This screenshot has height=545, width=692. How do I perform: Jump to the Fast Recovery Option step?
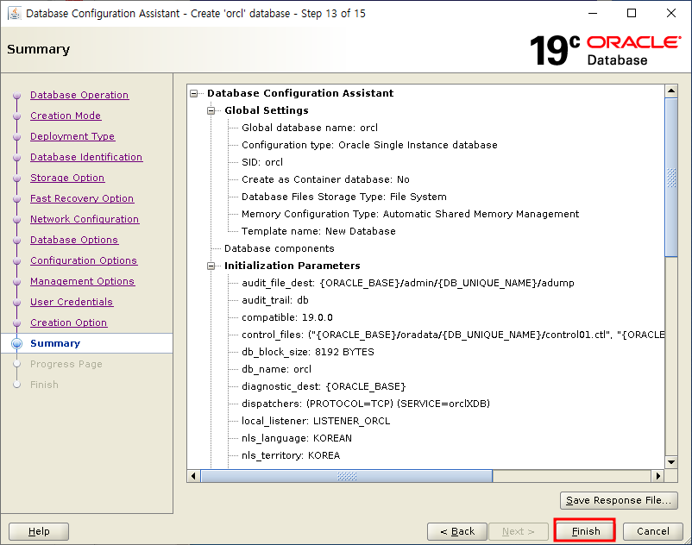(x=82, y=198)
